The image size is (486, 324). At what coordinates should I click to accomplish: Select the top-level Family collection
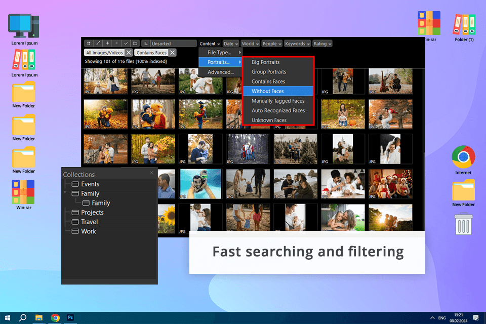click(86, 193)
